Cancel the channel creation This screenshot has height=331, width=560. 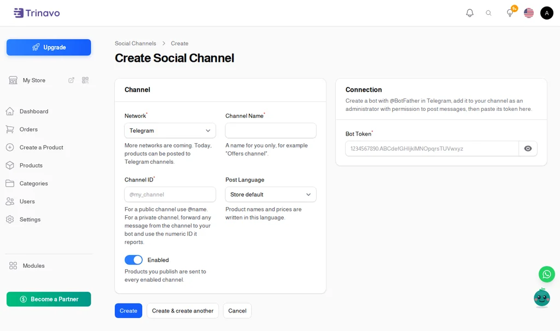[237, 311]
